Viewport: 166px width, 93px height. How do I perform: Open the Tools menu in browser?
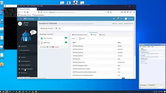pyautogui.click(x=38, y=6)
